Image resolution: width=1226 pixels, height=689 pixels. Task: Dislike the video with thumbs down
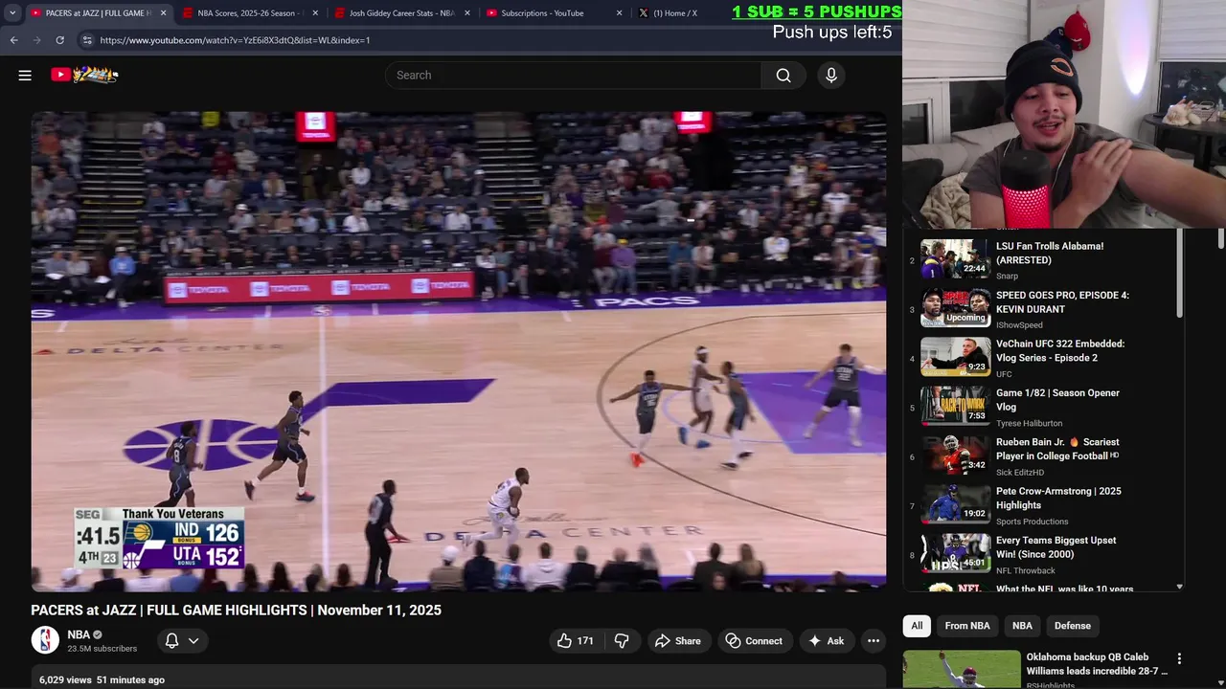(x=622, y=641)
